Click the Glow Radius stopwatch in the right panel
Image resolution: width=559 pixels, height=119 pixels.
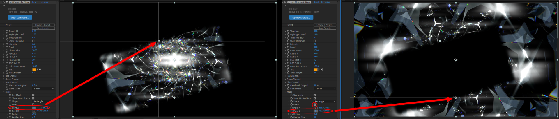(x=288, y=51)
